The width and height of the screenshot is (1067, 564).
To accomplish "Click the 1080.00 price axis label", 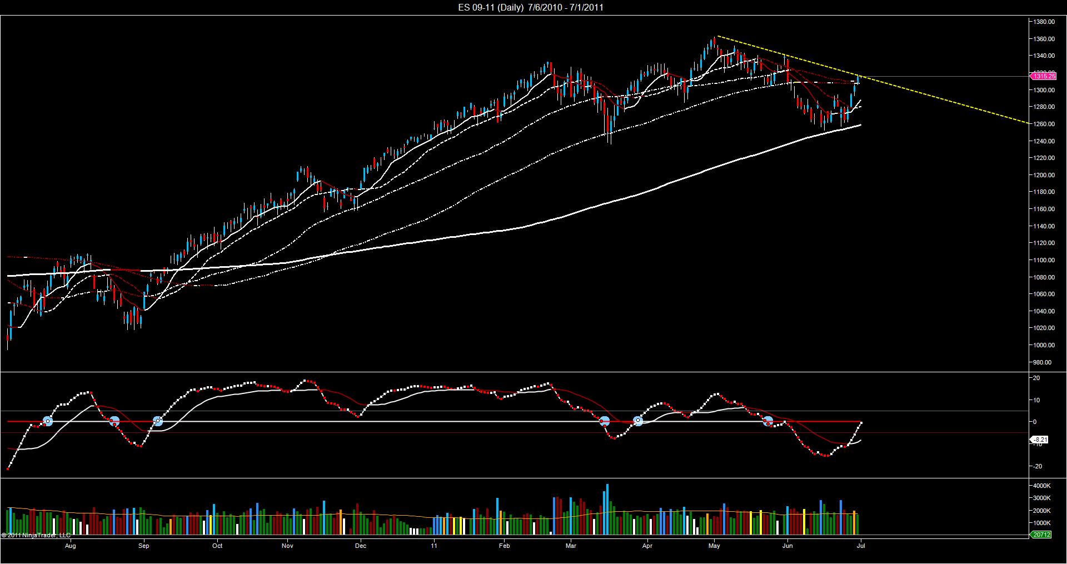I will click(x=1043, y=277).
